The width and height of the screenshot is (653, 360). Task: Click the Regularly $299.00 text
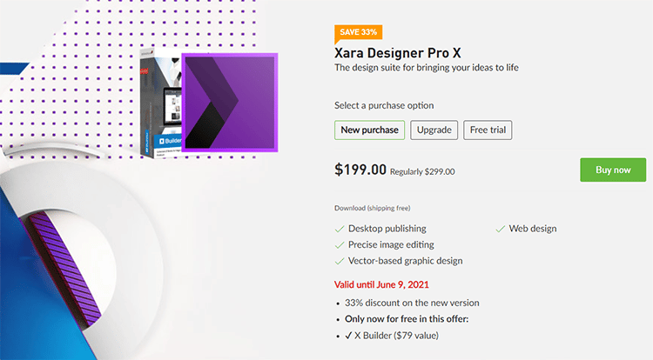pyautogui.click(x=422, y=172)
